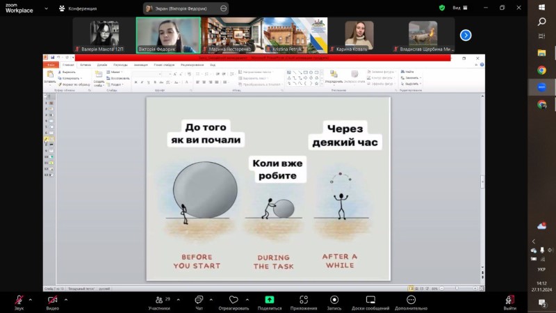Open the Чат panel
Image resolution: width=556 pixels, height=313 pixels.
pos(199,303)
